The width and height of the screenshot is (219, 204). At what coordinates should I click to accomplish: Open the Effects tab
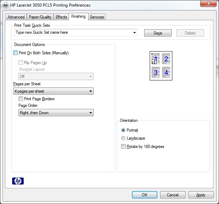pos(61,17)
